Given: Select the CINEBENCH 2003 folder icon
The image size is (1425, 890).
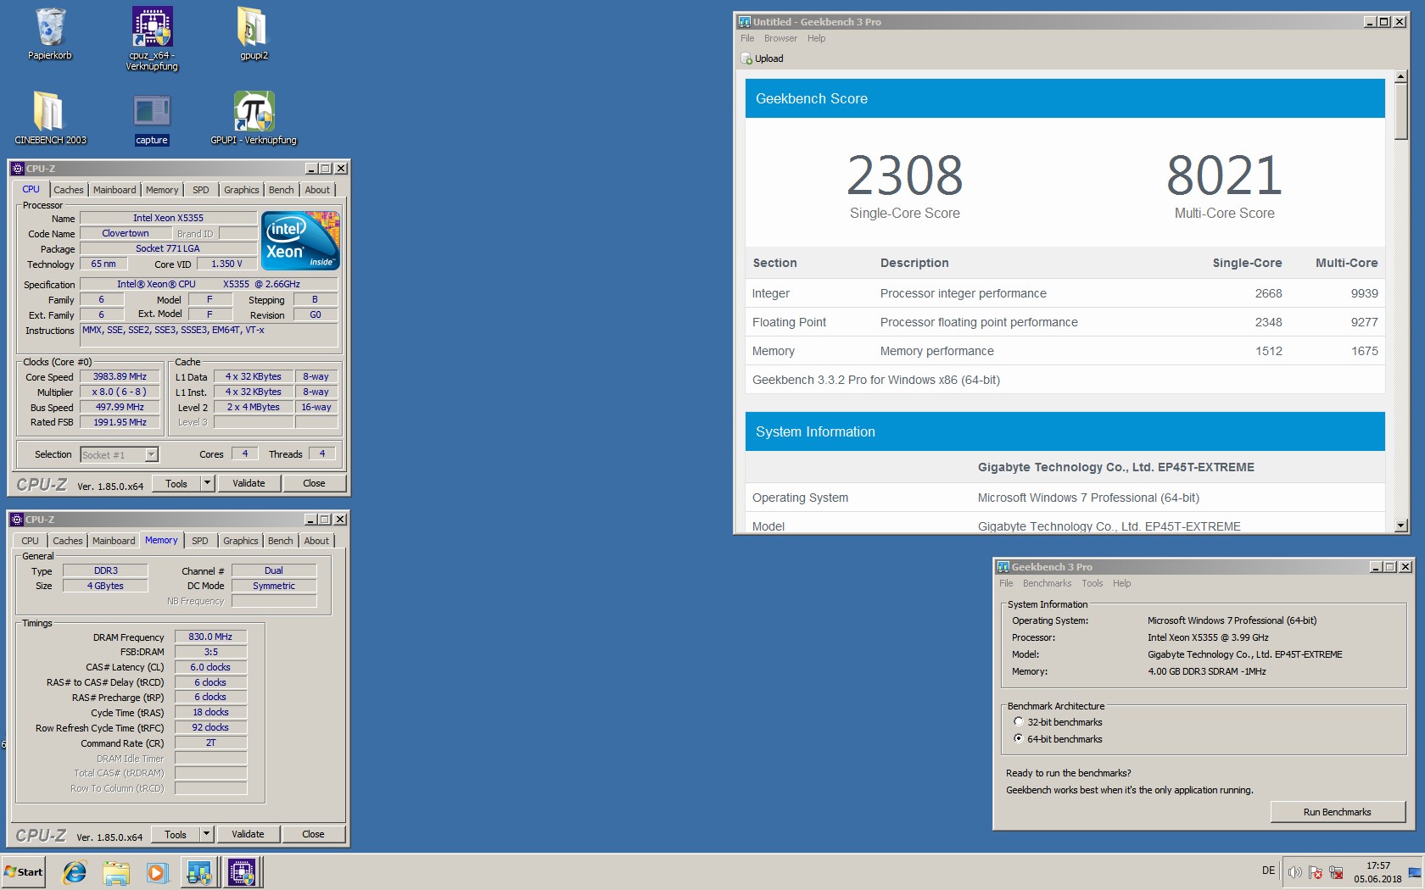Looking at the screenshot, I should 50,118.
